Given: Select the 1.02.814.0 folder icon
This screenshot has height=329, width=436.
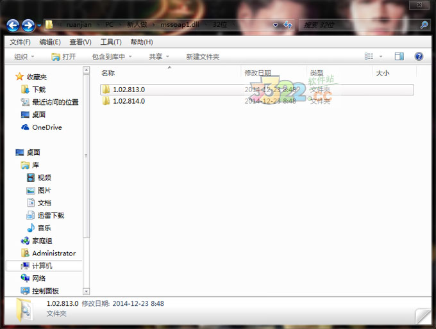Looking at the screenshot, I should [106, 100].
